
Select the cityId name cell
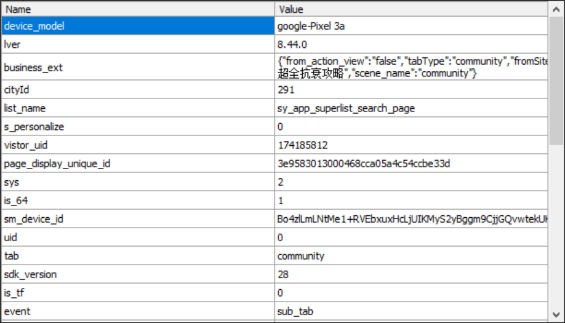[x=138, y=90]
